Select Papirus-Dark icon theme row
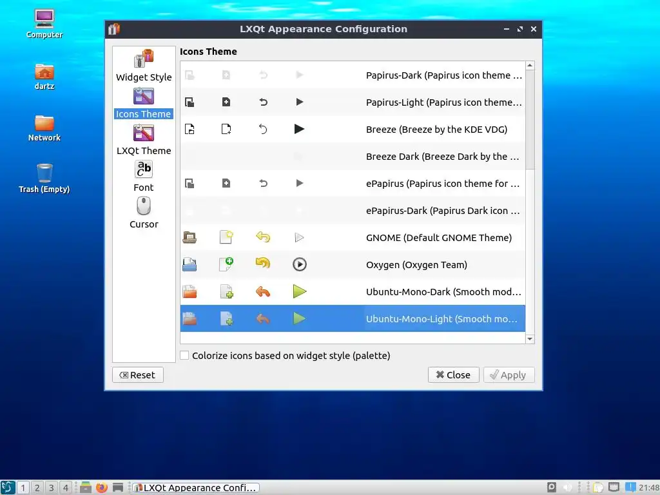 click(x=353, y=75)
